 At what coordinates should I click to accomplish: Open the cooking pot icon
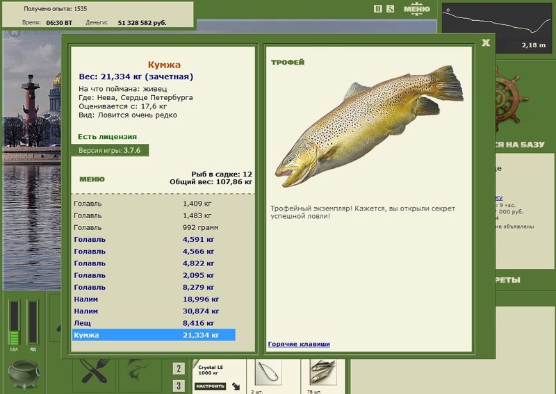pos(24,375)
